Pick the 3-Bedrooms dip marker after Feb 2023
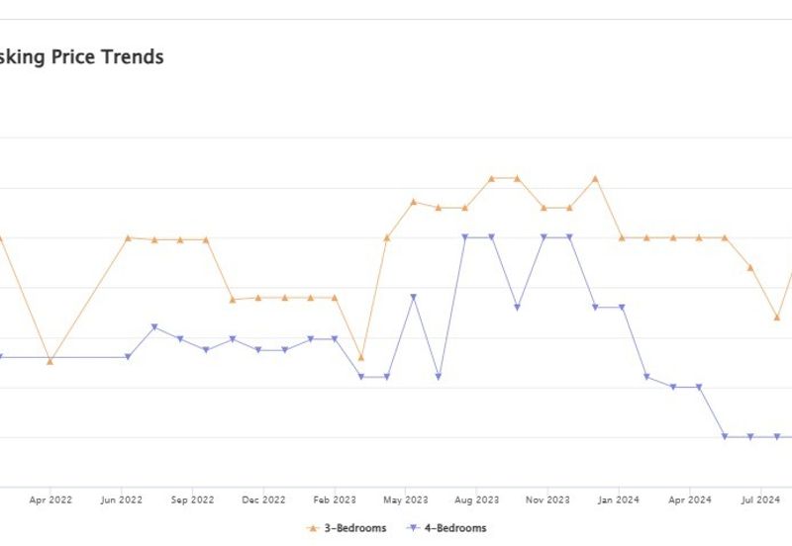Viewport: 792px width, 546px height. [360, 357]
